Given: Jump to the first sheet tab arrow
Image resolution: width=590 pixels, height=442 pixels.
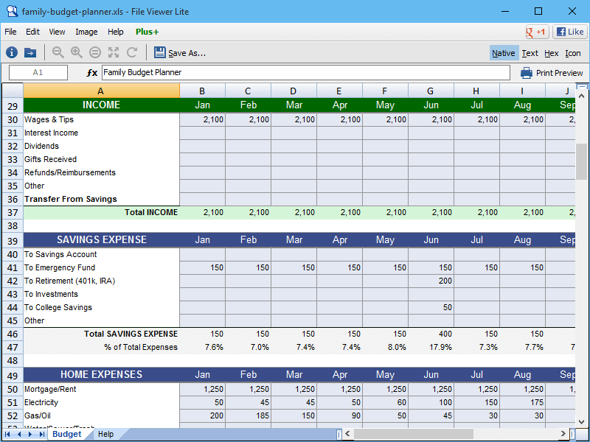Looking at the screenshot, I should tap(9, 435).
